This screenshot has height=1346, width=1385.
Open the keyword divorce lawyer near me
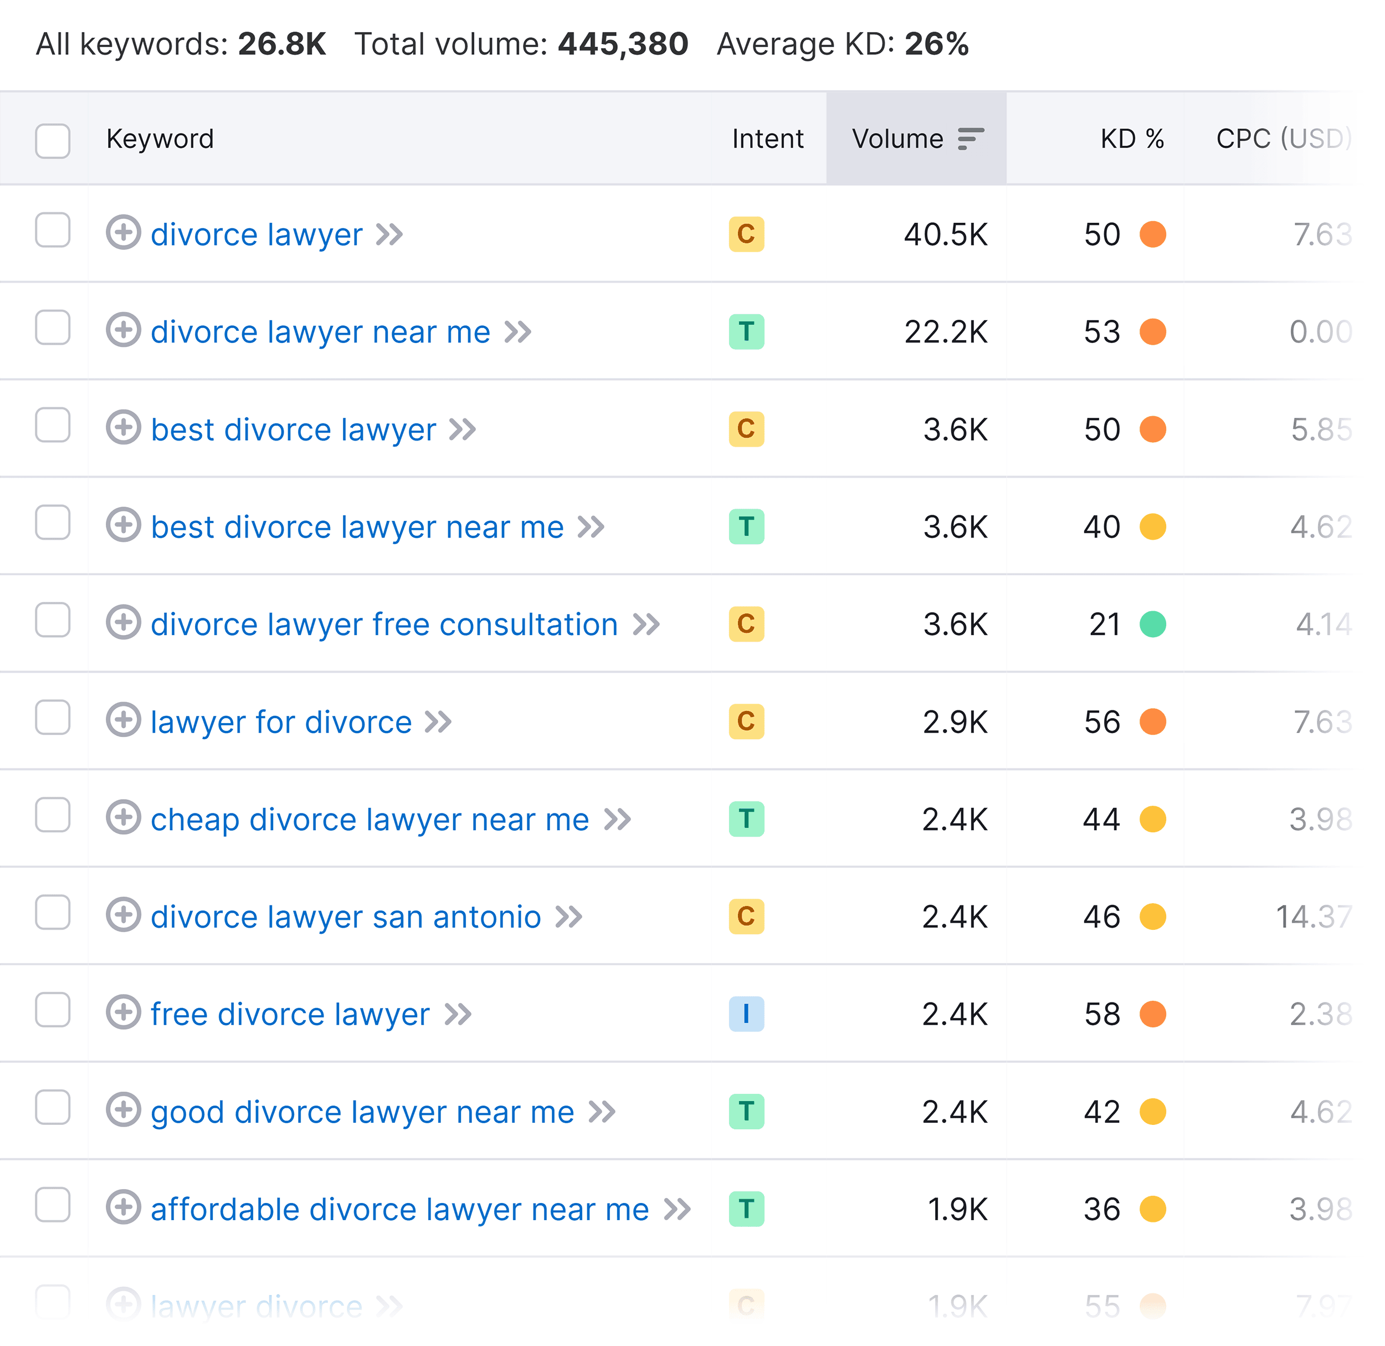(320, 331)
